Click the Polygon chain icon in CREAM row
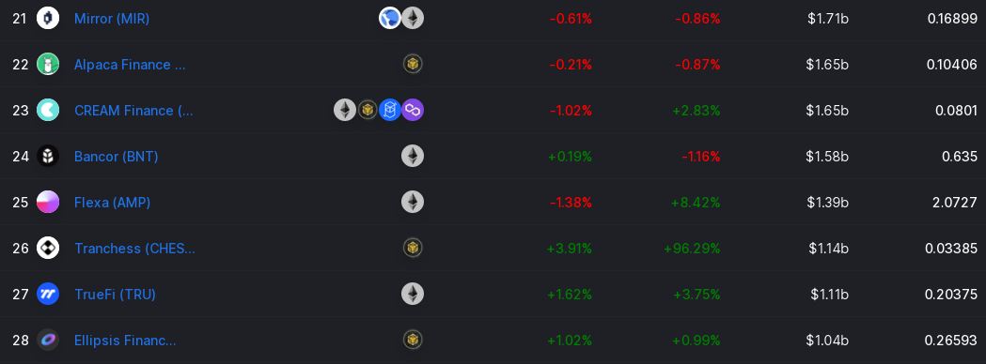Viewport: 986px width, 364px height. pyautogui.click(x=413, y=110)
